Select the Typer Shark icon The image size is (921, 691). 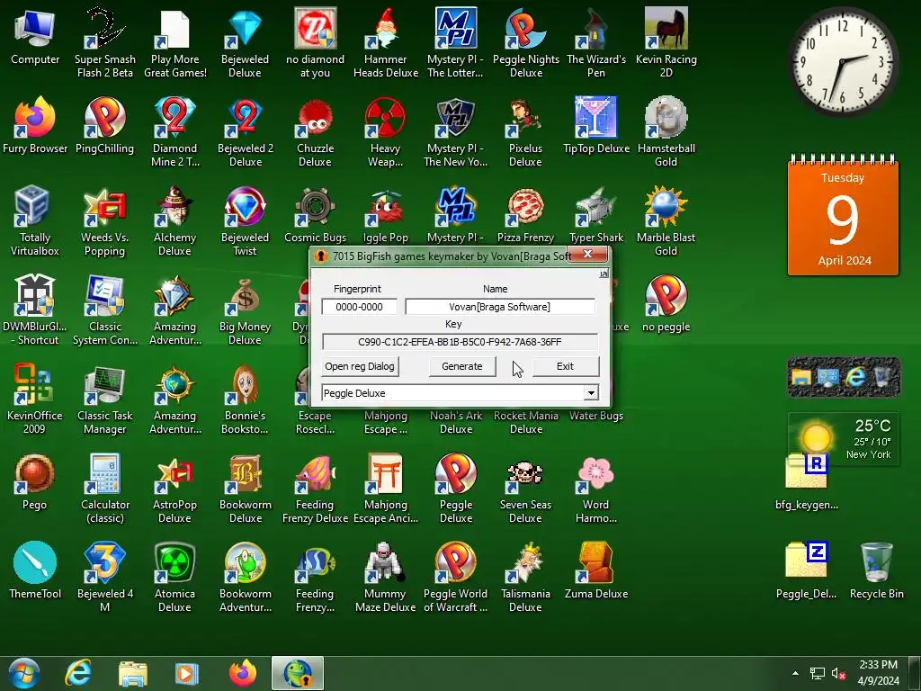596,215
